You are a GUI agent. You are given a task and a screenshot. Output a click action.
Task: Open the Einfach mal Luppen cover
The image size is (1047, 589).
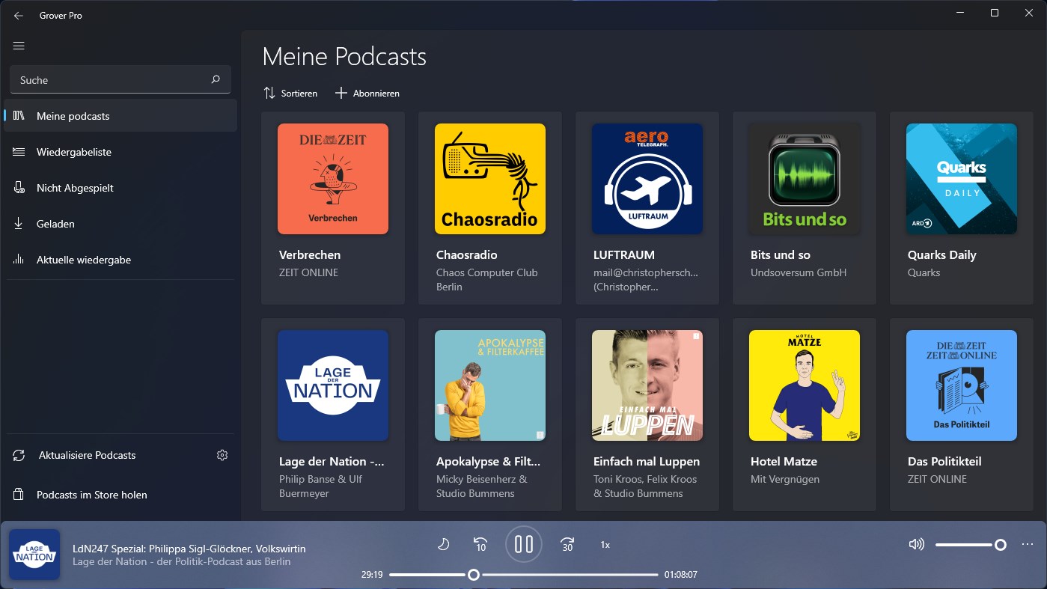(647, 385)
